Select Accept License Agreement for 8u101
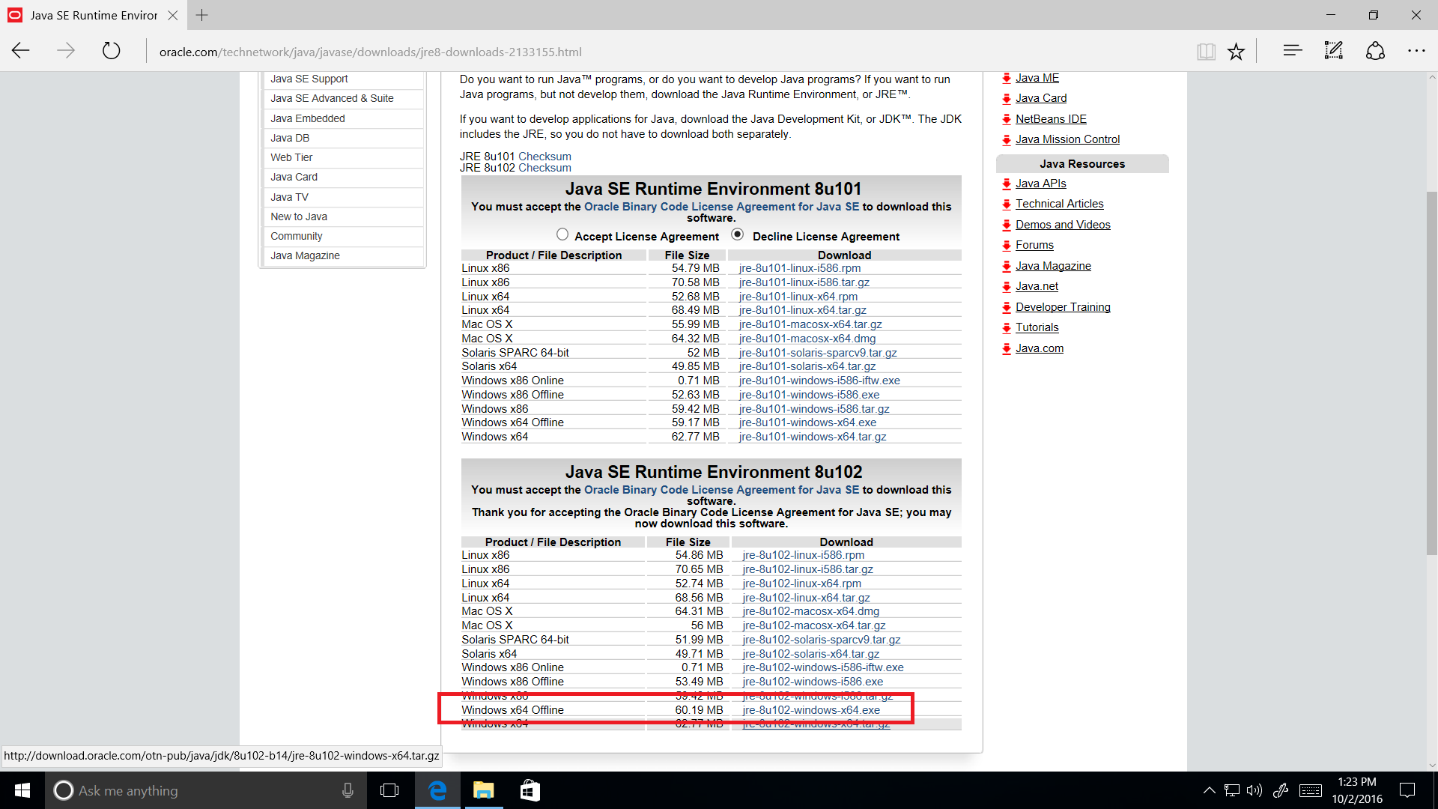1438x809 pixels. 562,234
